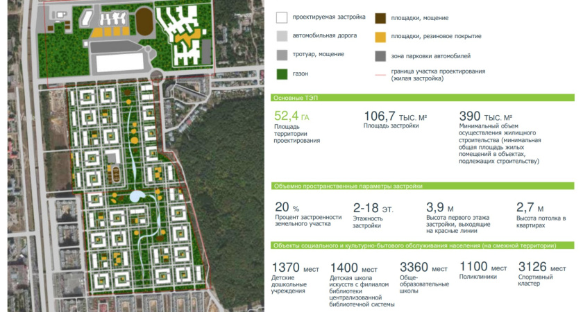This screenshot has width=583, height=312.
Task: Click the green '52,4 га' area figure
Action: tap(291, 116)
